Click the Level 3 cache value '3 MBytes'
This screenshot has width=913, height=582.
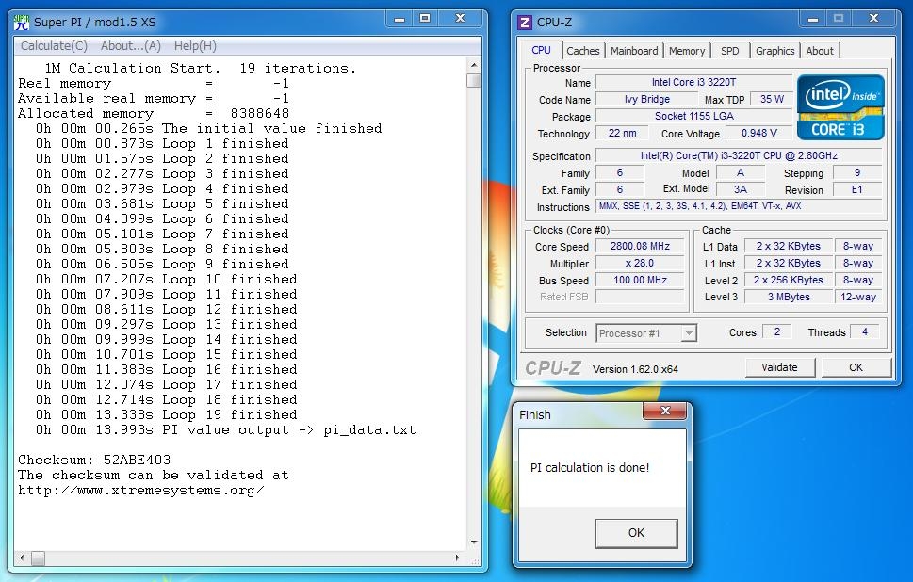click(x=789, y=297)
